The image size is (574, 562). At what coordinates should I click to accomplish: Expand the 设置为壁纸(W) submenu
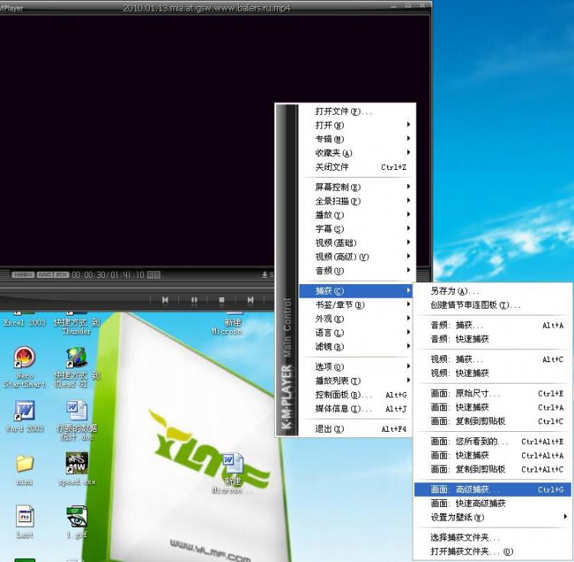[x=493, y=518]
